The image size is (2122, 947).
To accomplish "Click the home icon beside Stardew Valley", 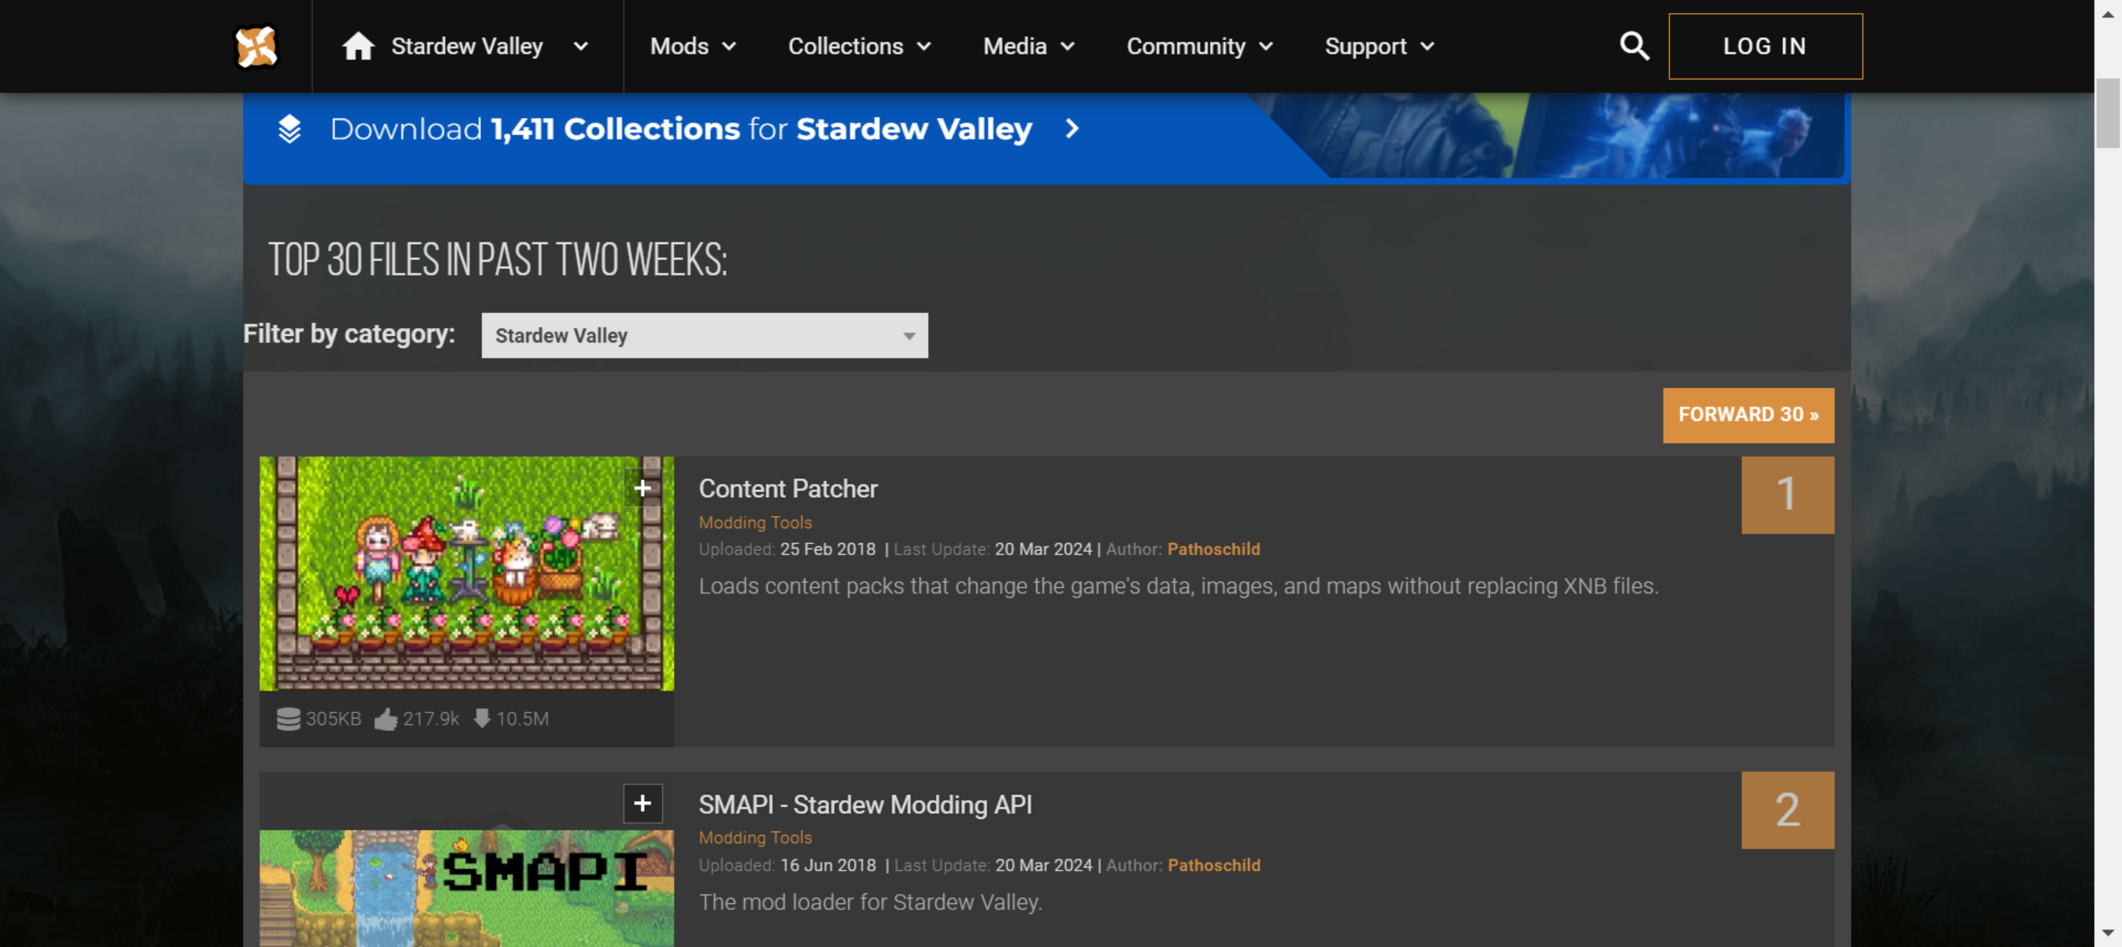I will coord(359,46).
